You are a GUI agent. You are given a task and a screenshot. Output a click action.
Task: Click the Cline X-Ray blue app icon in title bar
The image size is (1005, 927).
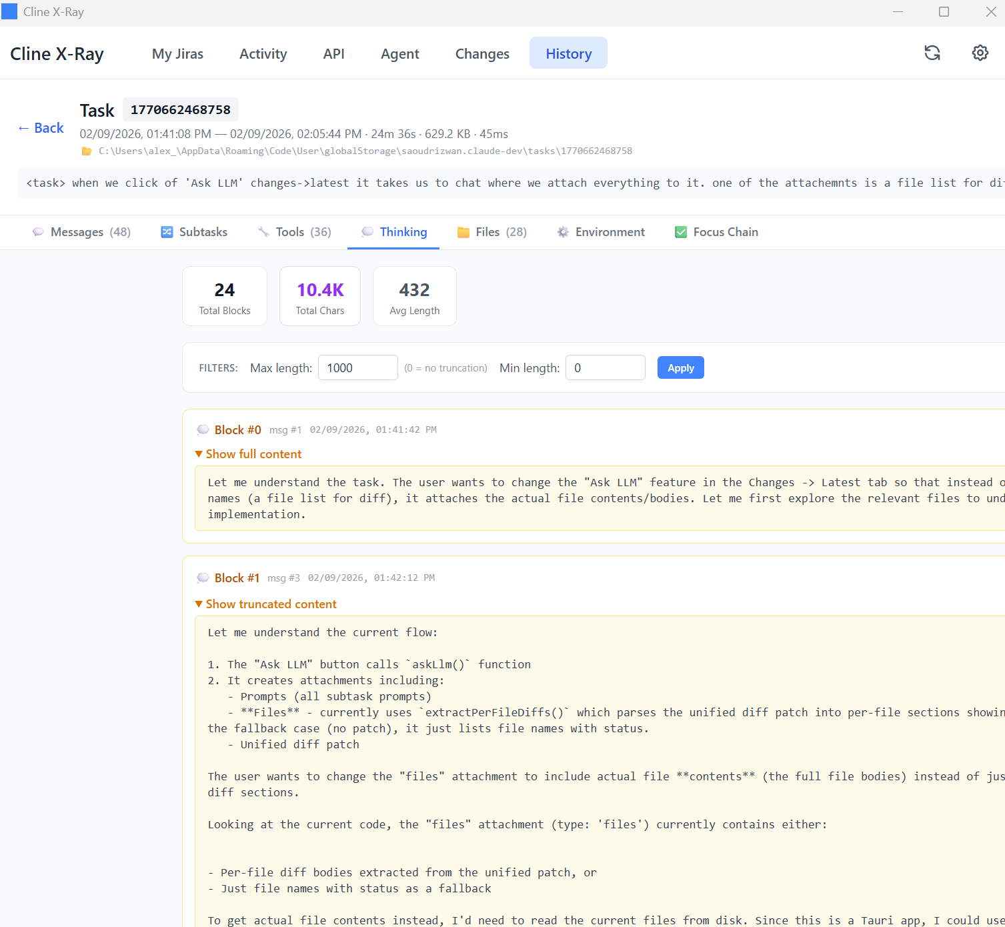click(9, 11)
